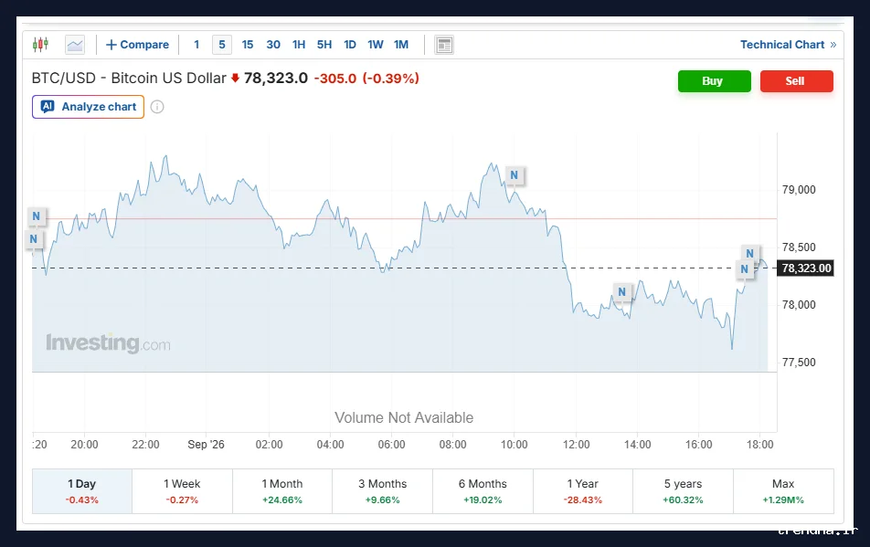Switch to candlestick chart type icon
This screenshot has width=870, height=547.
40,45
